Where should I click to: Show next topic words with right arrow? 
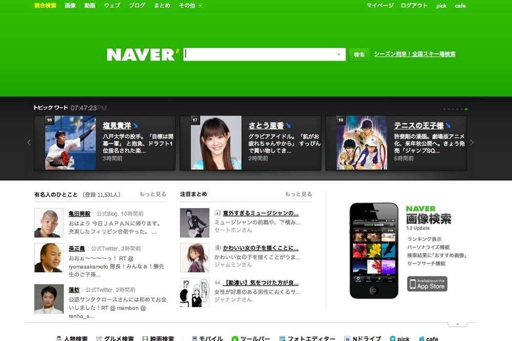tap(472, 143)
